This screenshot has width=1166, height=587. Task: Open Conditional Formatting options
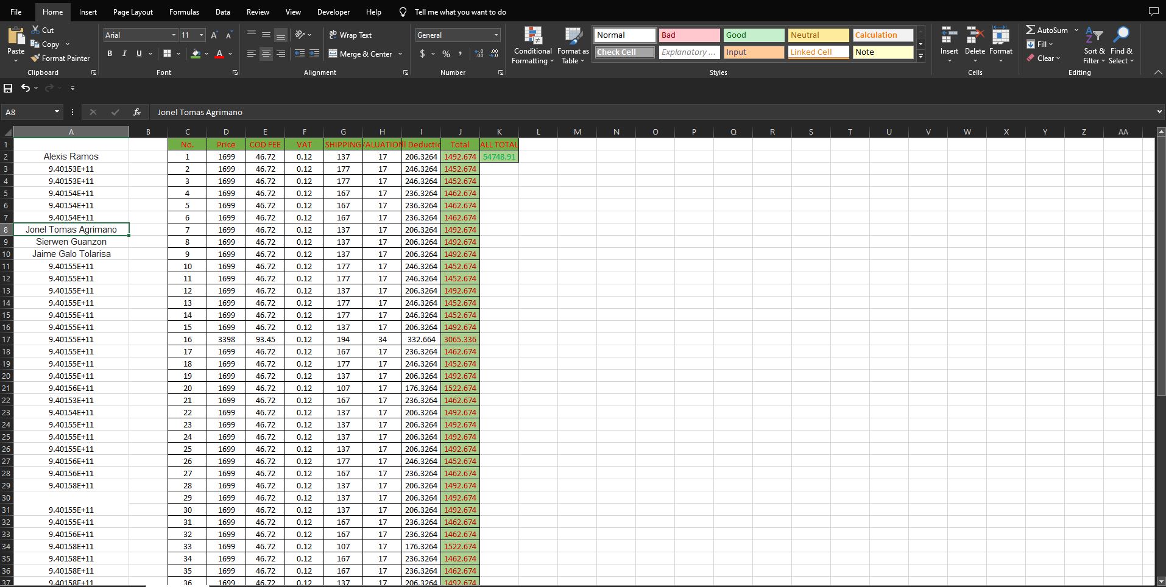(533, 46)
